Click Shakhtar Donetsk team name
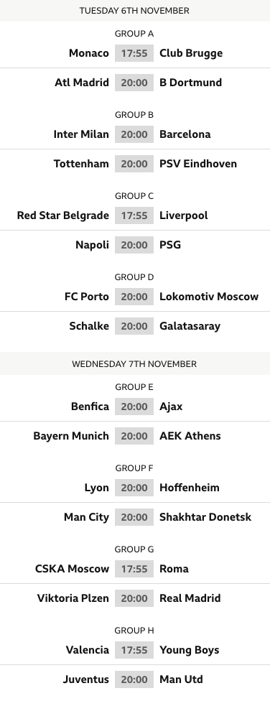 tap(205, 517)
